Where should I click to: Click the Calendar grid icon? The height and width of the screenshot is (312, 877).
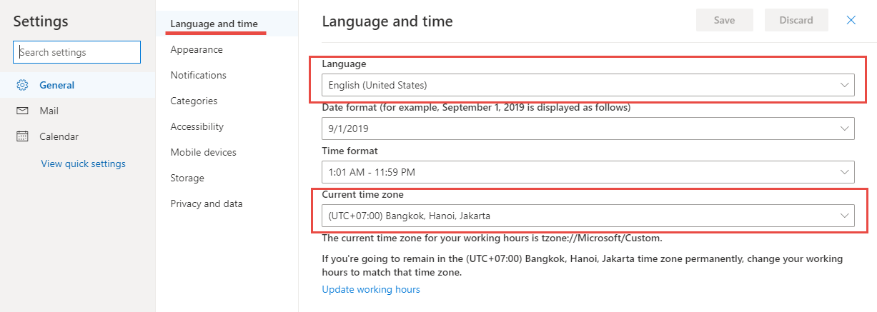[x=22, y=136]
